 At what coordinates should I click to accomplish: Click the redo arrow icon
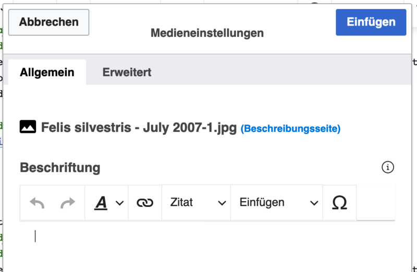point(68,203)
